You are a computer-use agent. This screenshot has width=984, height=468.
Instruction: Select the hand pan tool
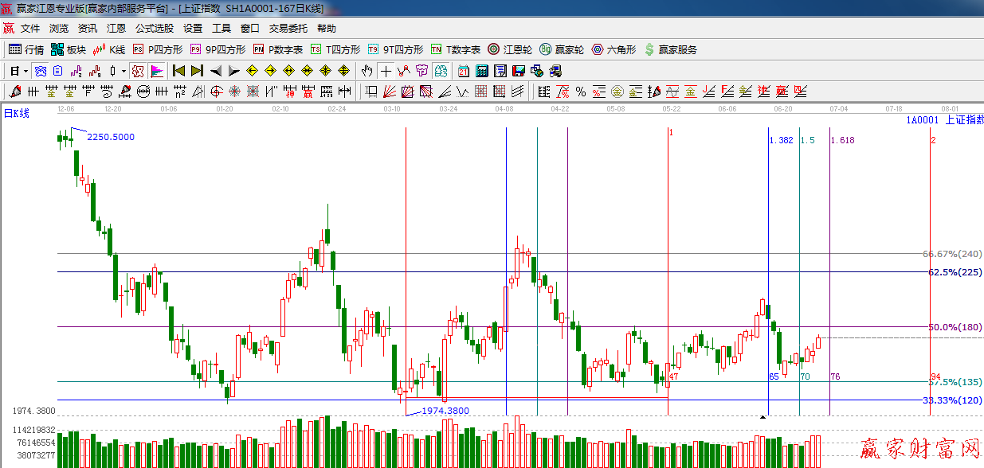[x=367, y=71]
